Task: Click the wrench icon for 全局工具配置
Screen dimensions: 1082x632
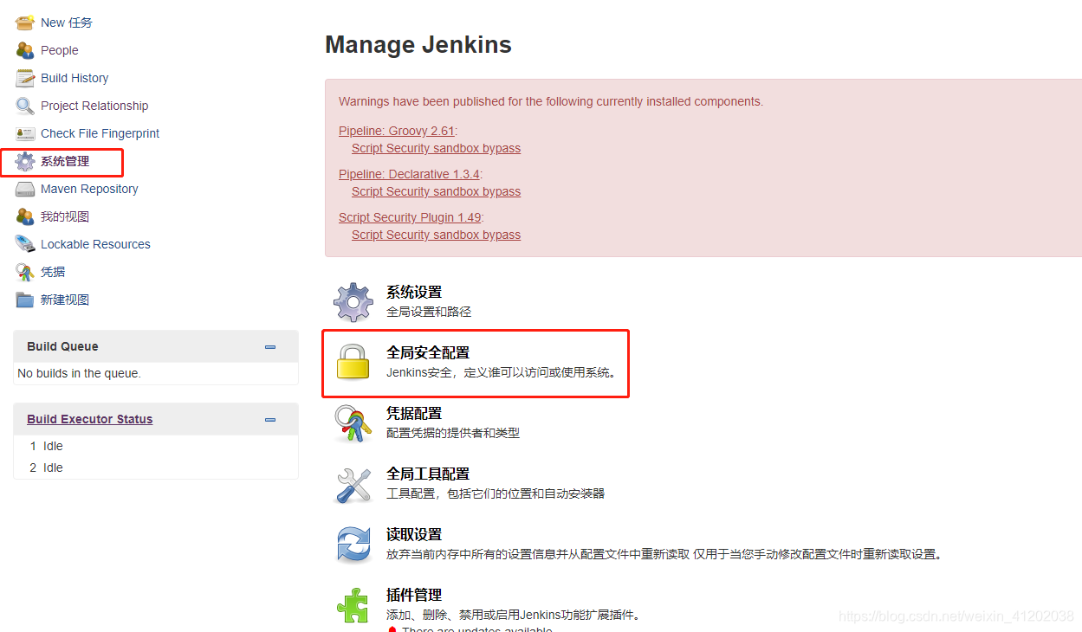Action: click(x=353, y=484)
